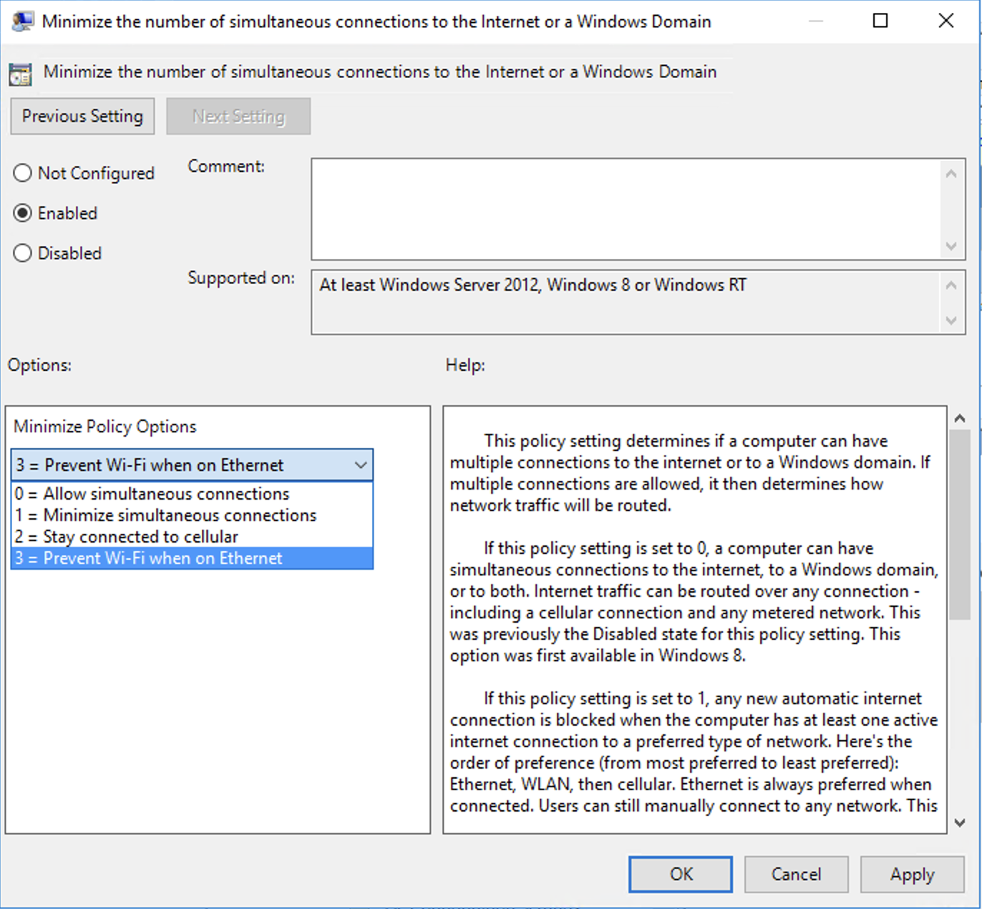Click the Help pane scroll down arrow

pos(960,822)
